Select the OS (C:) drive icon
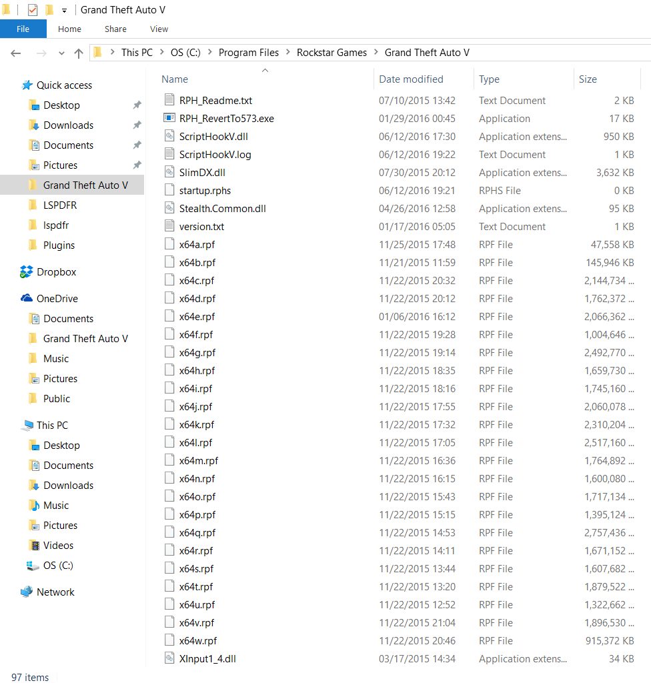651x687 pixels. point(33,566)
